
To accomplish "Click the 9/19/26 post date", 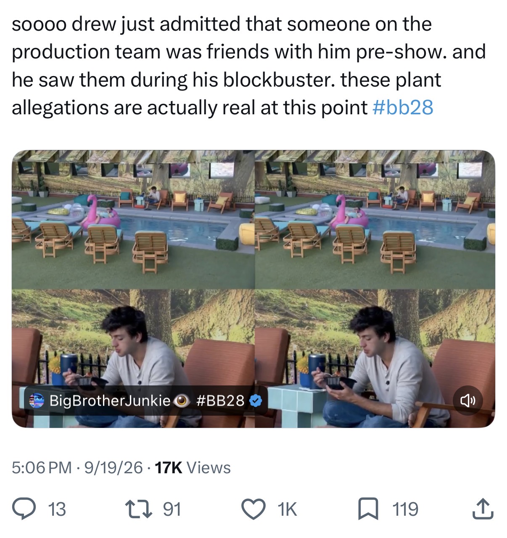I will pyautogui.click(x=114, y=468).
